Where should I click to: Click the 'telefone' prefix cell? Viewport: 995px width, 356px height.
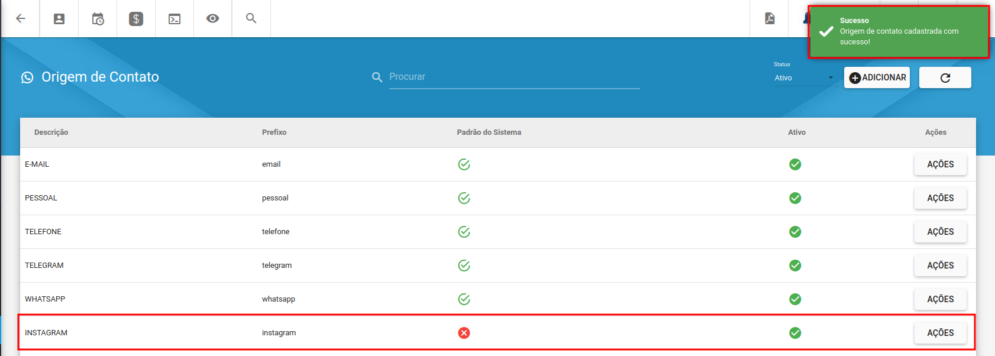[276, 232]
